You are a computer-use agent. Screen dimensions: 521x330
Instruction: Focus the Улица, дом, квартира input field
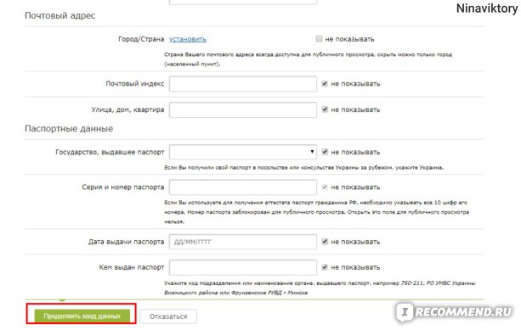[x=243, y=109]
